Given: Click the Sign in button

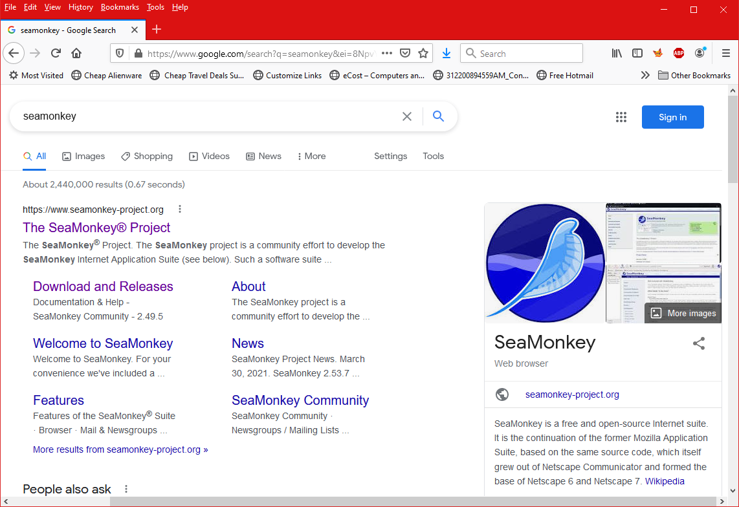Looking at the screenshot, I should tap(672, 117).
